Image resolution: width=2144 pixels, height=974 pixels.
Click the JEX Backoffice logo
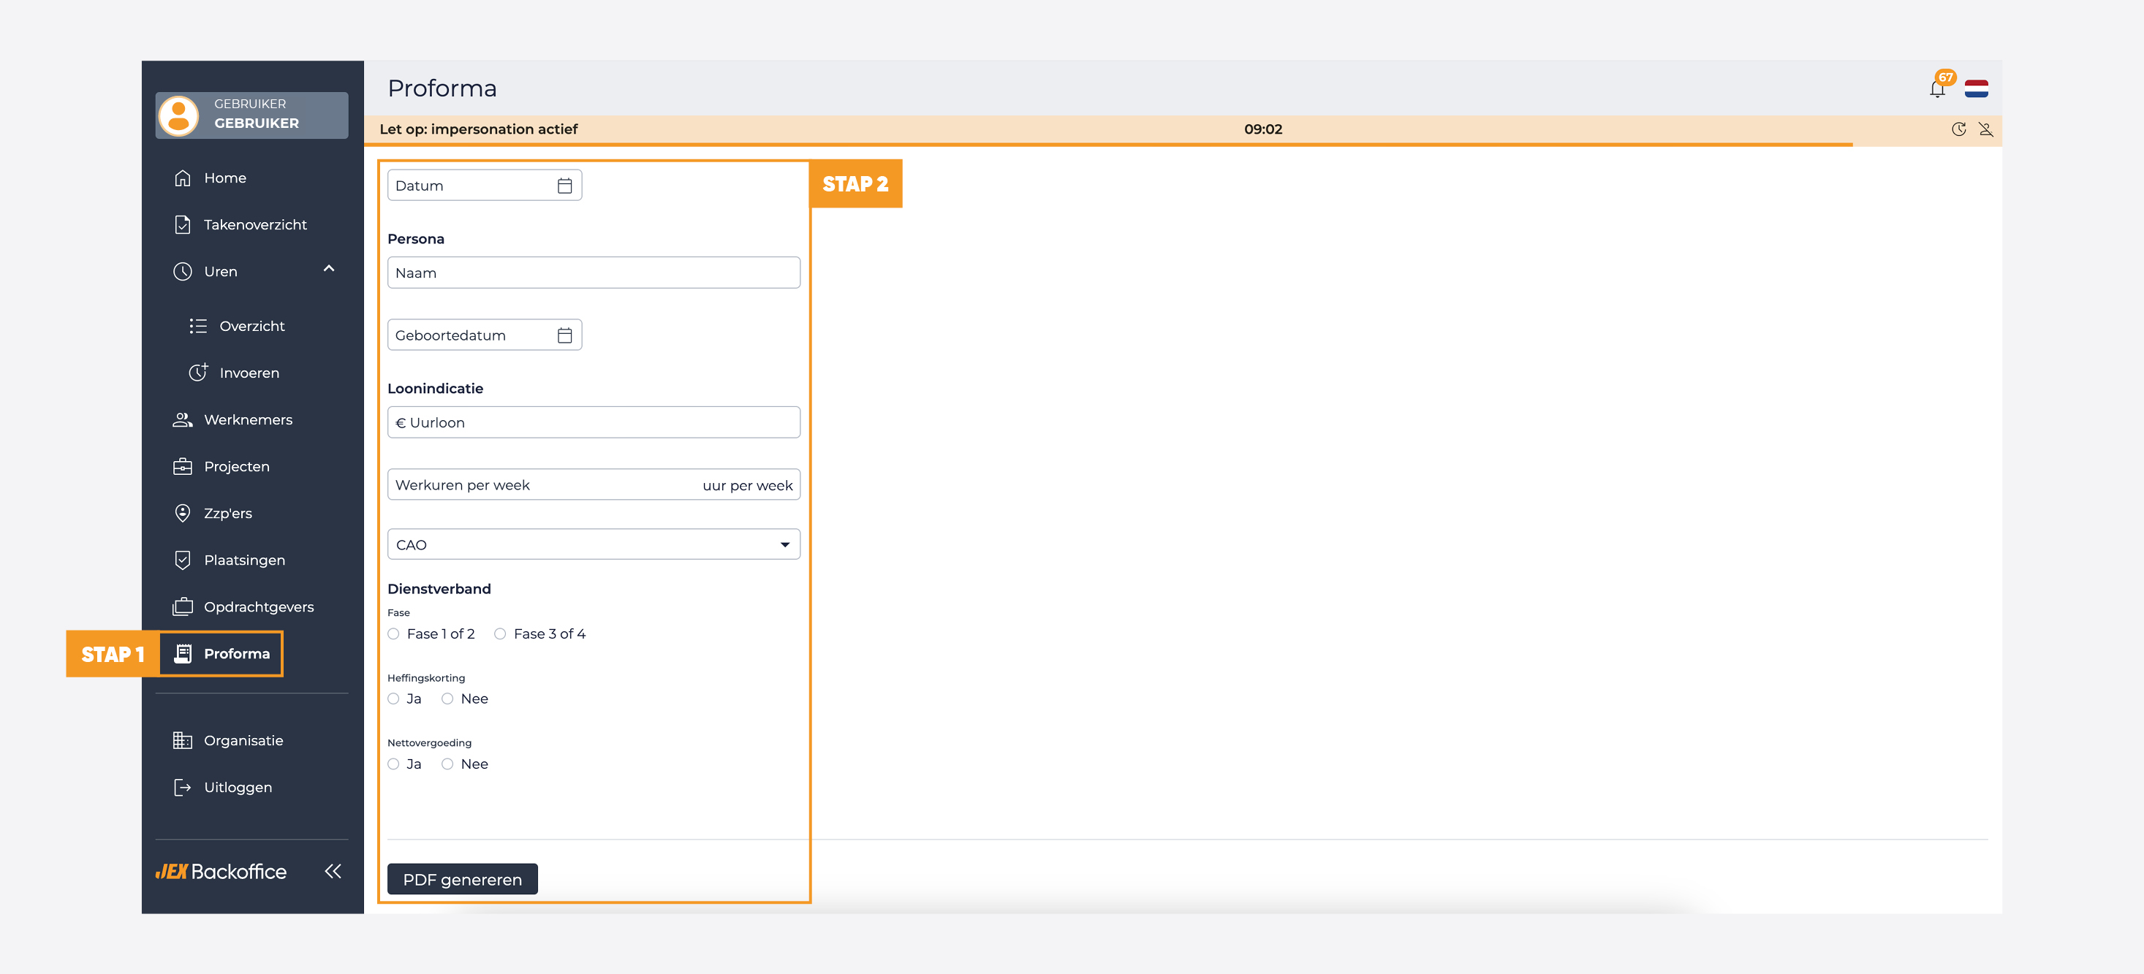221,871
